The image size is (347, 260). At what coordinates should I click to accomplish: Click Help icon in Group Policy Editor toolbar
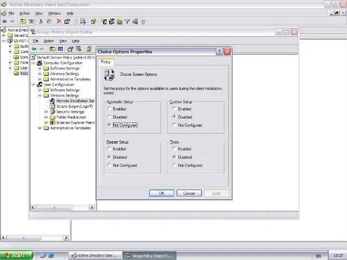(89, 49)
